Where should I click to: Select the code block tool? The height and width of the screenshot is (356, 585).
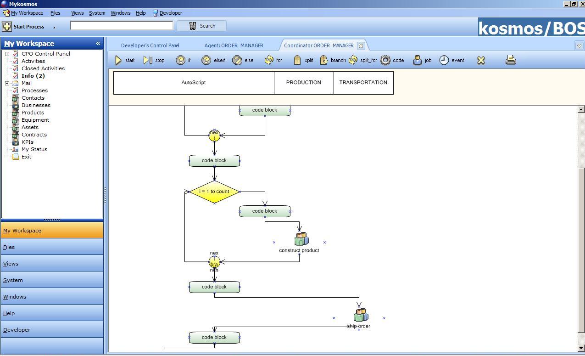point(392,60)
